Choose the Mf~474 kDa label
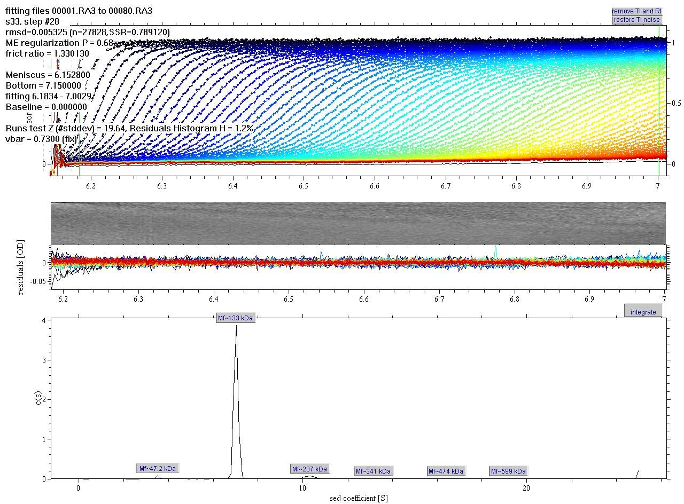Viewport: 684px width, 504px height. click(446, 471)
